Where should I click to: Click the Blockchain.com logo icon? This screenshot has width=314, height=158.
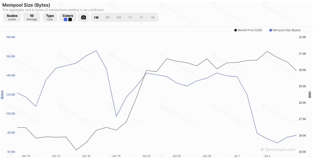tap(262, 149)
